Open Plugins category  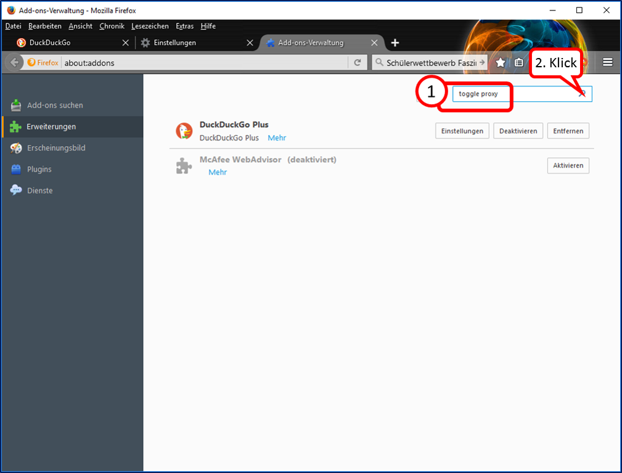(x=72, y=170)
